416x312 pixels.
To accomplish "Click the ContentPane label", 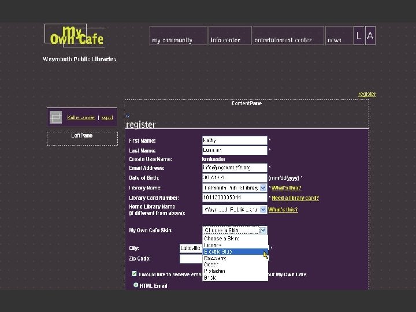I will [x=247, y=103].
